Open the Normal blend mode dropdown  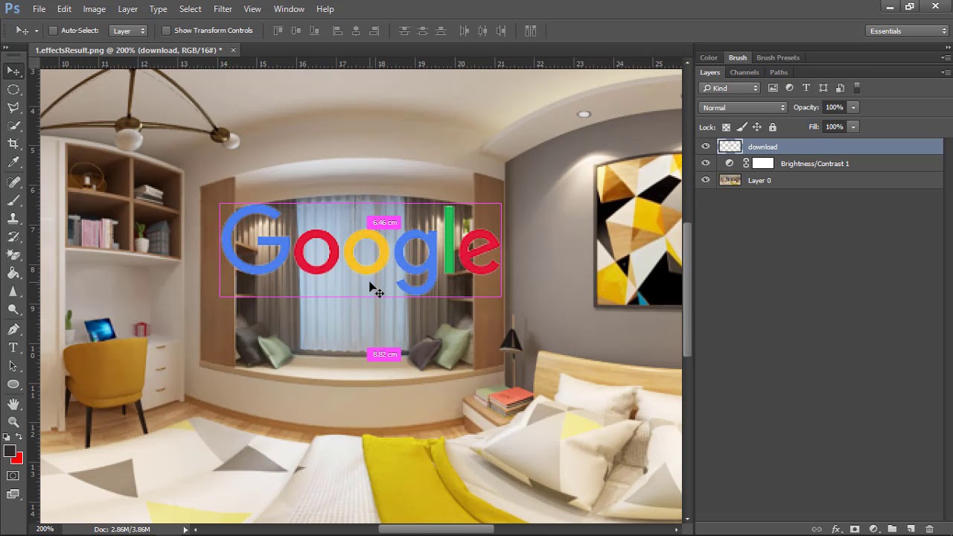coord(743,108)
